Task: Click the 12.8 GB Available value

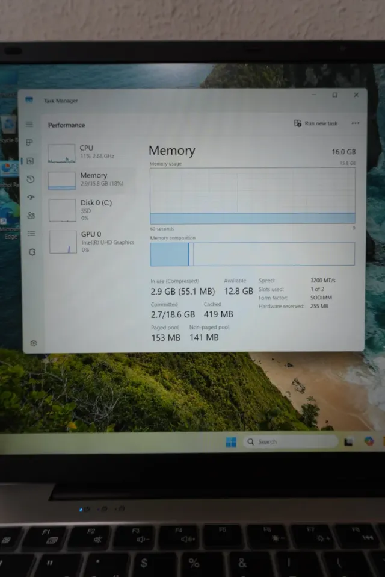Action: pos(238,291)
